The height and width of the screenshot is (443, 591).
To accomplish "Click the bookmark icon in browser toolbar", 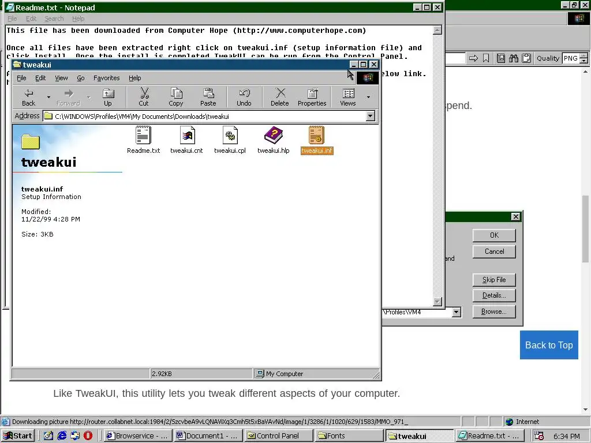I will pos(486,58).
